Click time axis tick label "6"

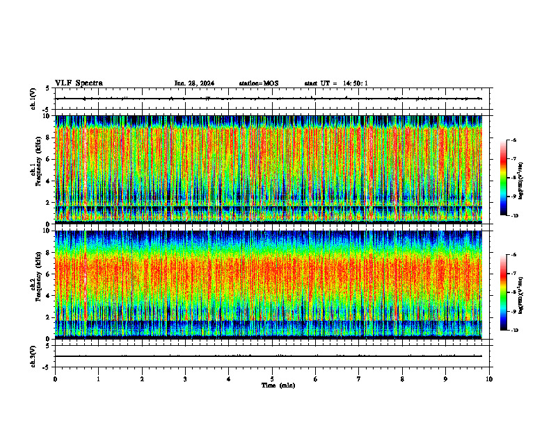(x=316, y=379)
